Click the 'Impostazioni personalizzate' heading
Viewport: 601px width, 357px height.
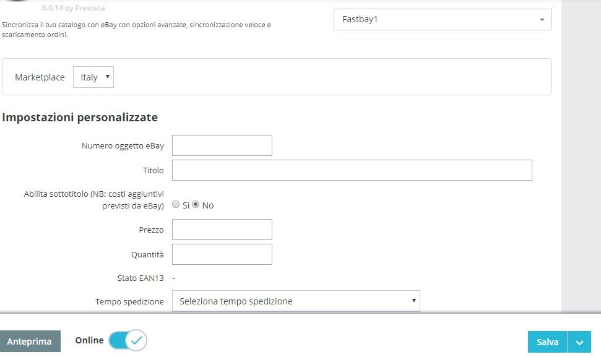80,117
